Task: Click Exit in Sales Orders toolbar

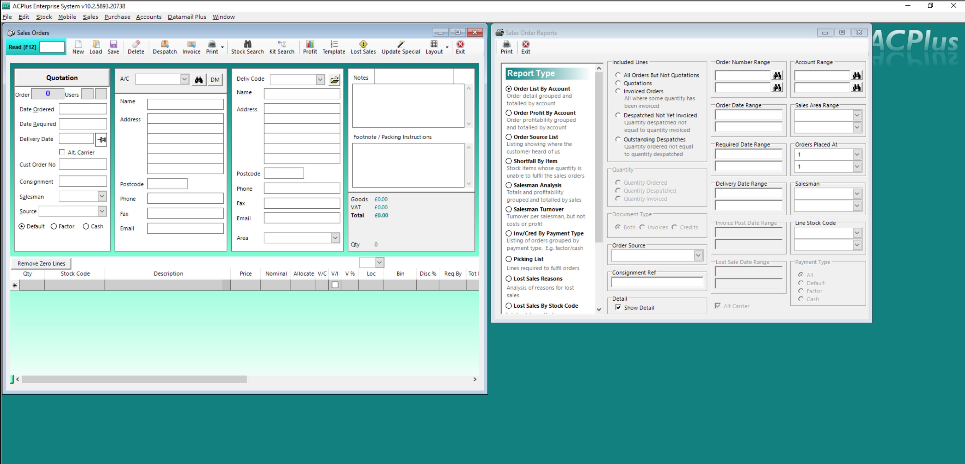Action: point(460,47)
